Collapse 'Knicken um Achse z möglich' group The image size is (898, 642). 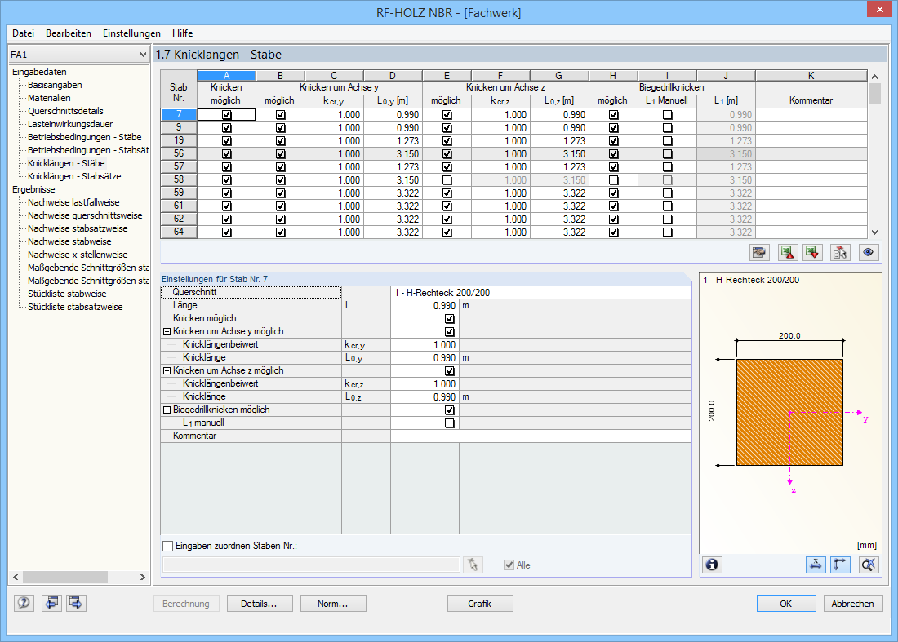167,371
